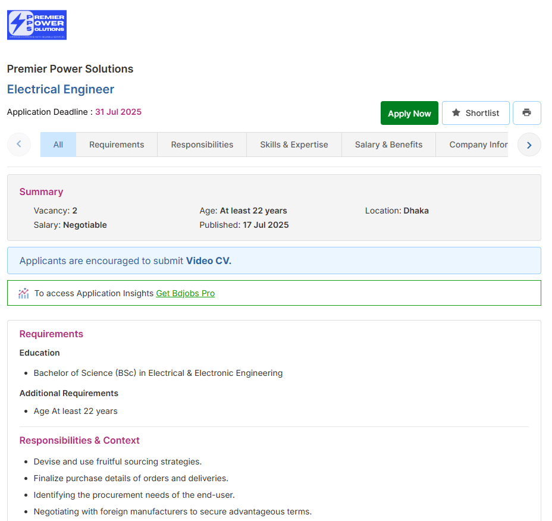Click the Apply Now button
Image resolution: width=552 pixels, height=521 pixels.
click(409, 113)
